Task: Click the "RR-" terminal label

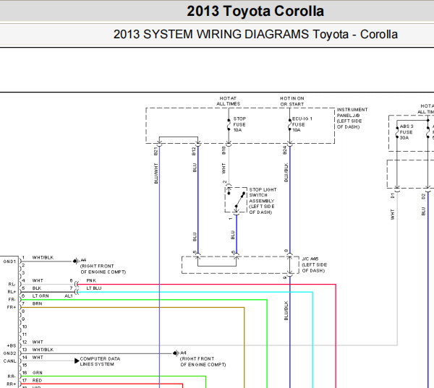Action: tap(12, 376)
